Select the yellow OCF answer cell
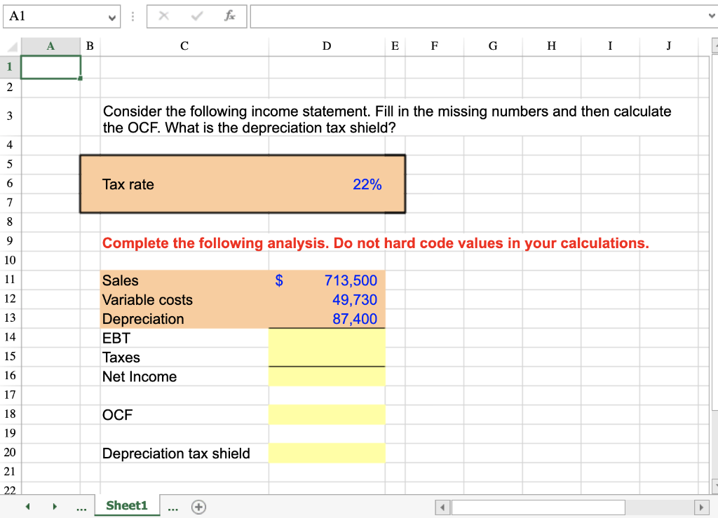This screenshot has height=518, width=718. (327, 414)
